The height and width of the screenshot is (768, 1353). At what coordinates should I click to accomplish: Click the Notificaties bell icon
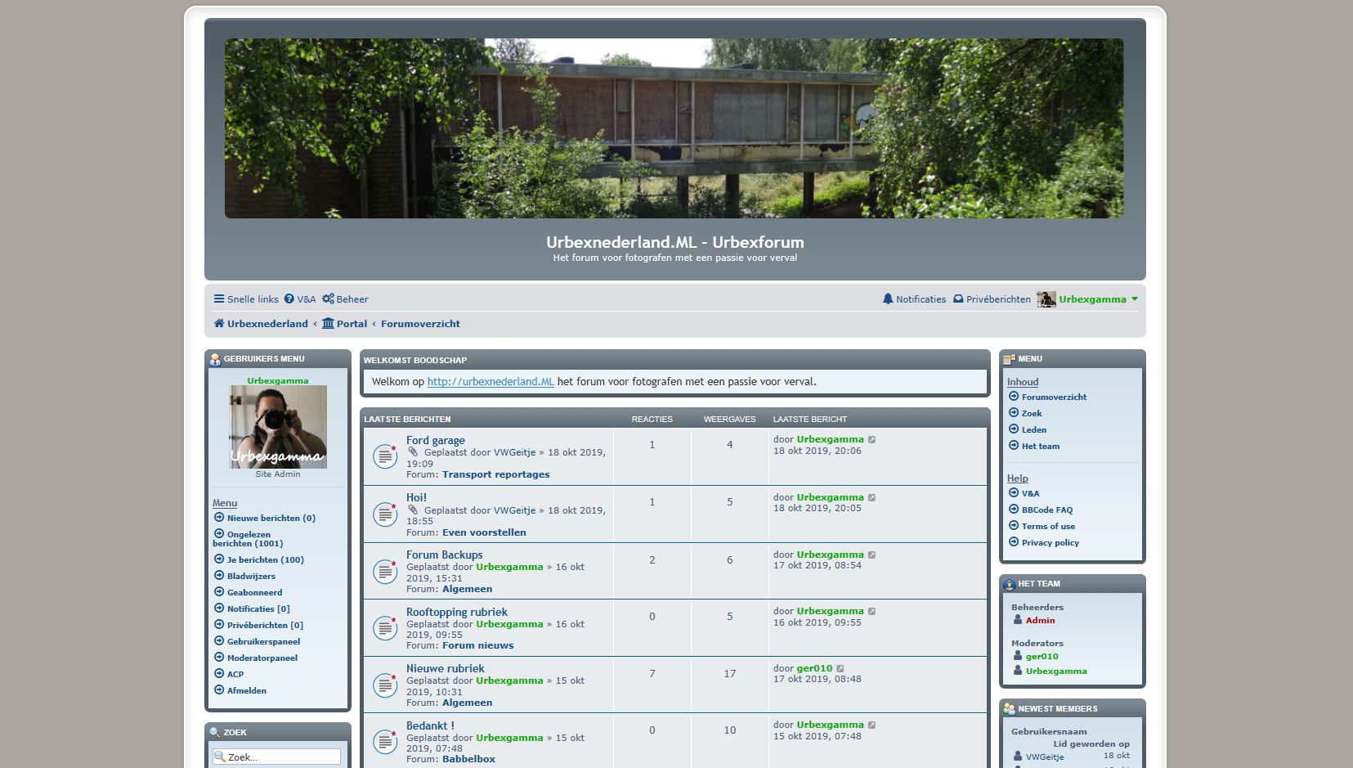(888, 299)
